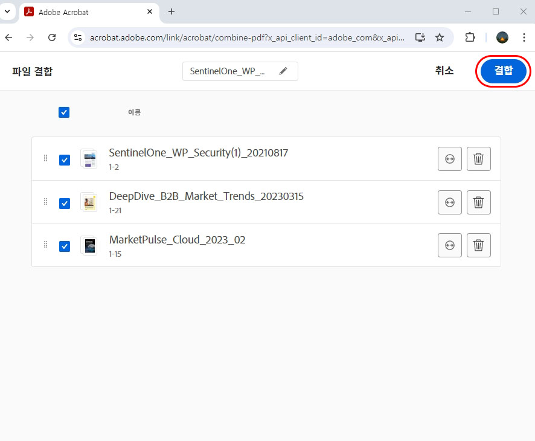Image resolution: width=535 pixels, height=441 pixels.
Task: Open the Chrome profile avatar
Action: tap(502, 37)
